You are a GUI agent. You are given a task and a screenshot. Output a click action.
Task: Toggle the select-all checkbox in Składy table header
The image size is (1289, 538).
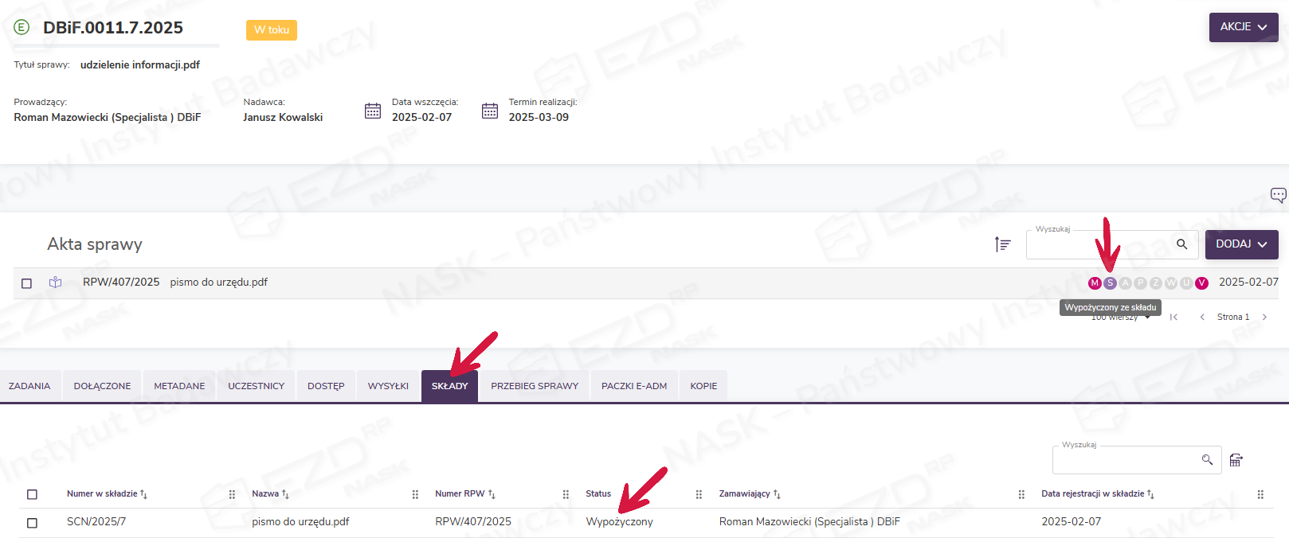[x=33, y=494]
